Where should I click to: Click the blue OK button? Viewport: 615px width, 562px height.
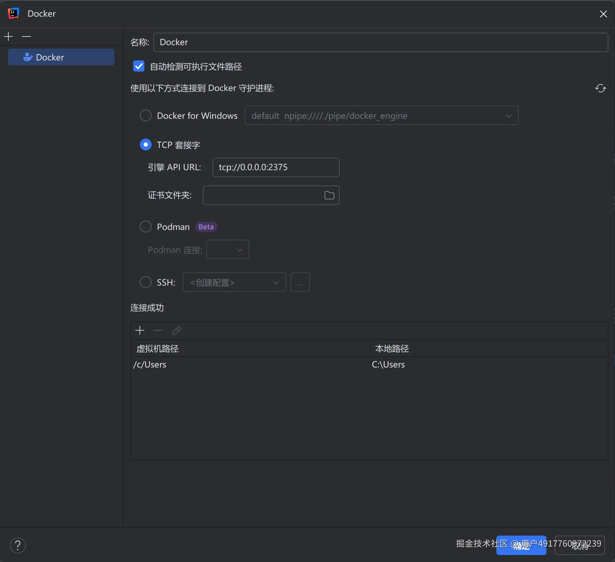(x=521, y=545)
